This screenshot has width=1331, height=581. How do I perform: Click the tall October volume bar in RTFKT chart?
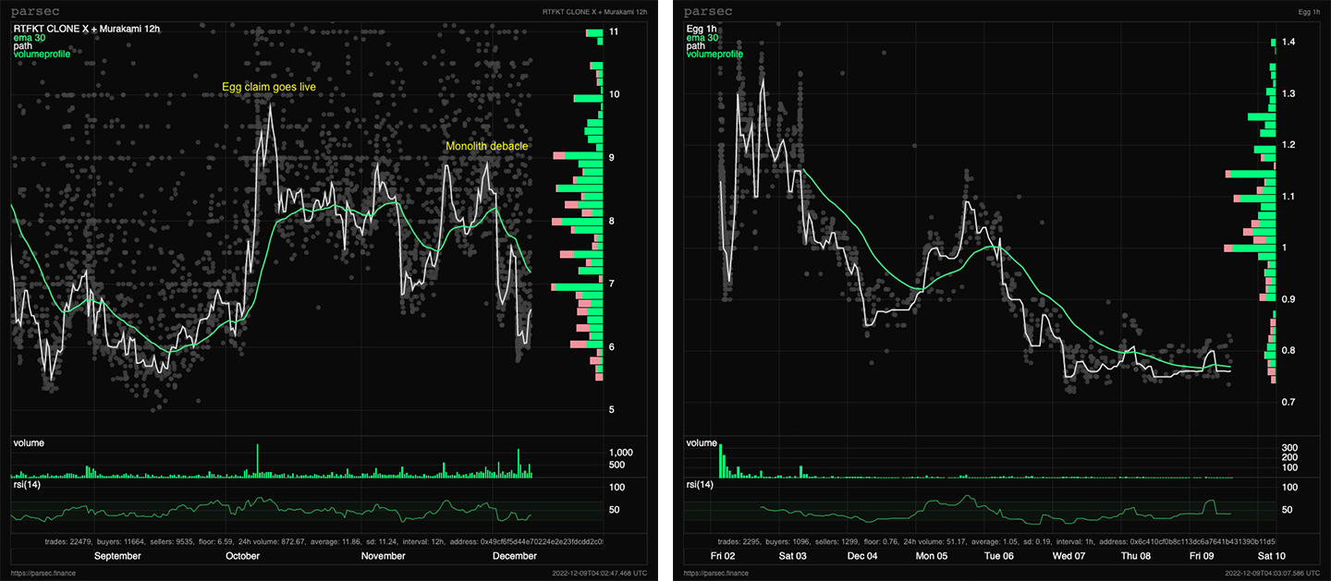pyautogui.click(x=258, y=461)
